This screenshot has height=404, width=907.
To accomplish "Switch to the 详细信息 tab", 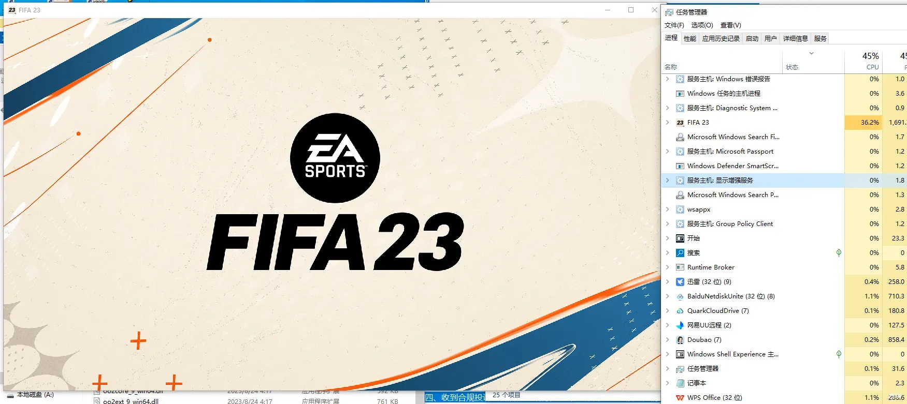I will pyautogui.click(x=796, y=38).
